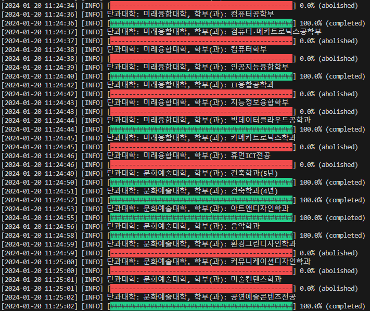The width and height of the screenshot is (370, 311).
Task: Select the 환경그린디자인학과 department text
Action: pos(263,244)
